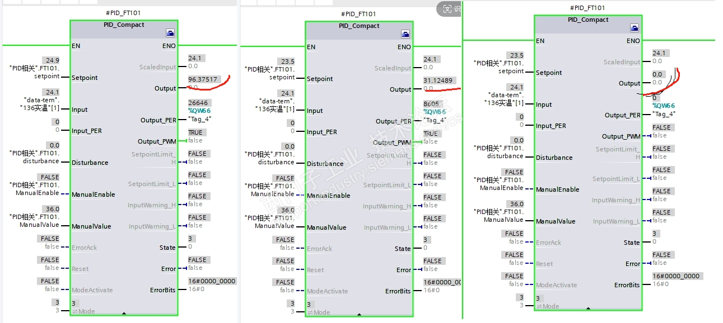
Task: Select the output value 96.37517
Action: point(203,79)
